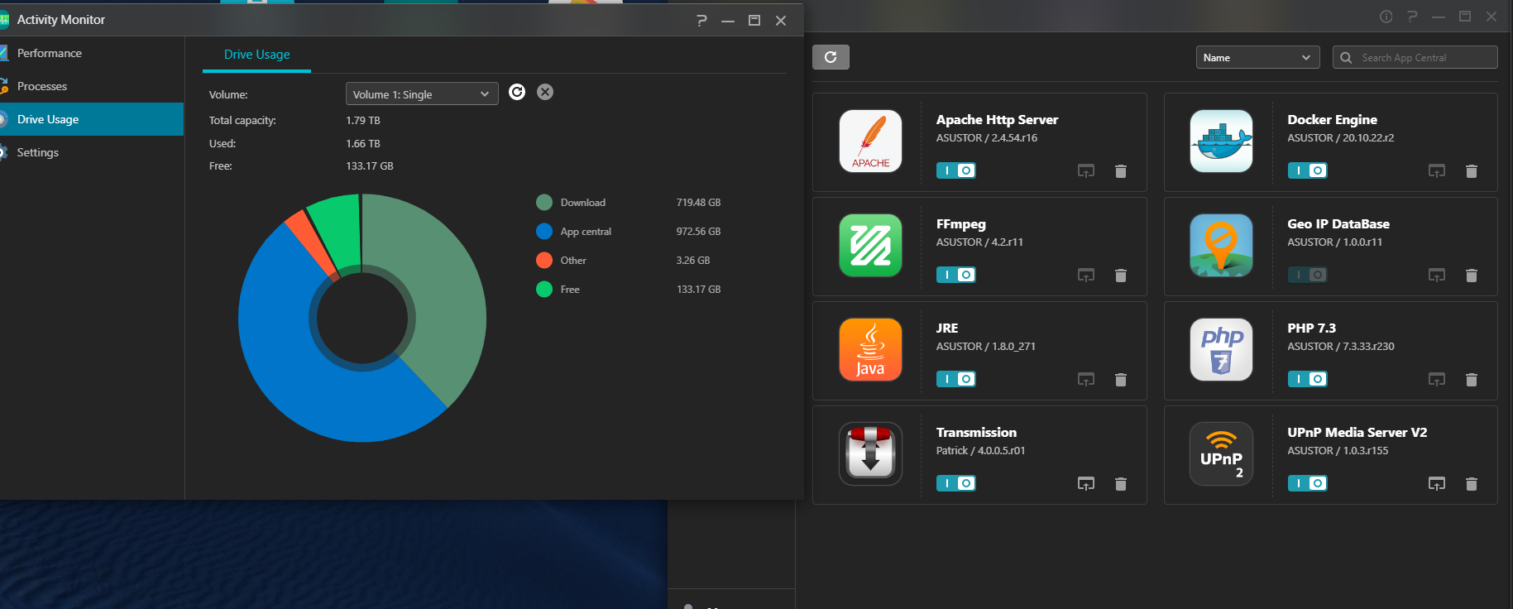Viewport: 1513px width, 609px height.
Task: Delete FFmpeg with trash icon
Action: coord(1121,276)
